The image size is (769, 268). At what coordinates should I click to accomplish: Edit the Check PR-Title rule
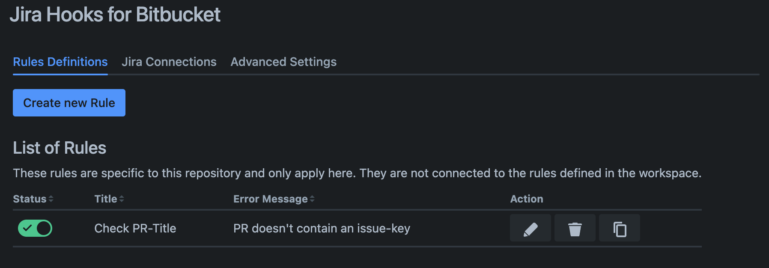(x=530, y=228)
